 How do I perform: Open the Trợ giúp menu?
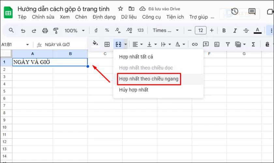[x=199, y=17]
